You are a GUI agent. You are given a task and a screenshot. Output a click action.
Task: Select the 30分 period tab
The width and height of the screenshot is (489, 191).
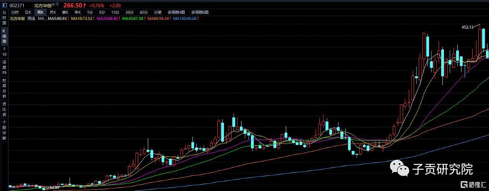(x=130, y=12)
